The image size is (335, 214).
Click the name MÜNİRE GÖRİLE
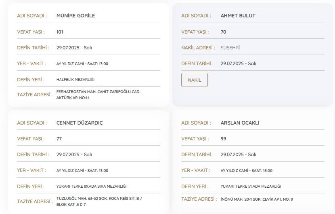point(75,16)
